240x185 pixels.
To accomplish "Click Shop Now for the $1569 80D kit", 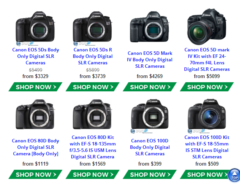I will (x=93, y=174).
